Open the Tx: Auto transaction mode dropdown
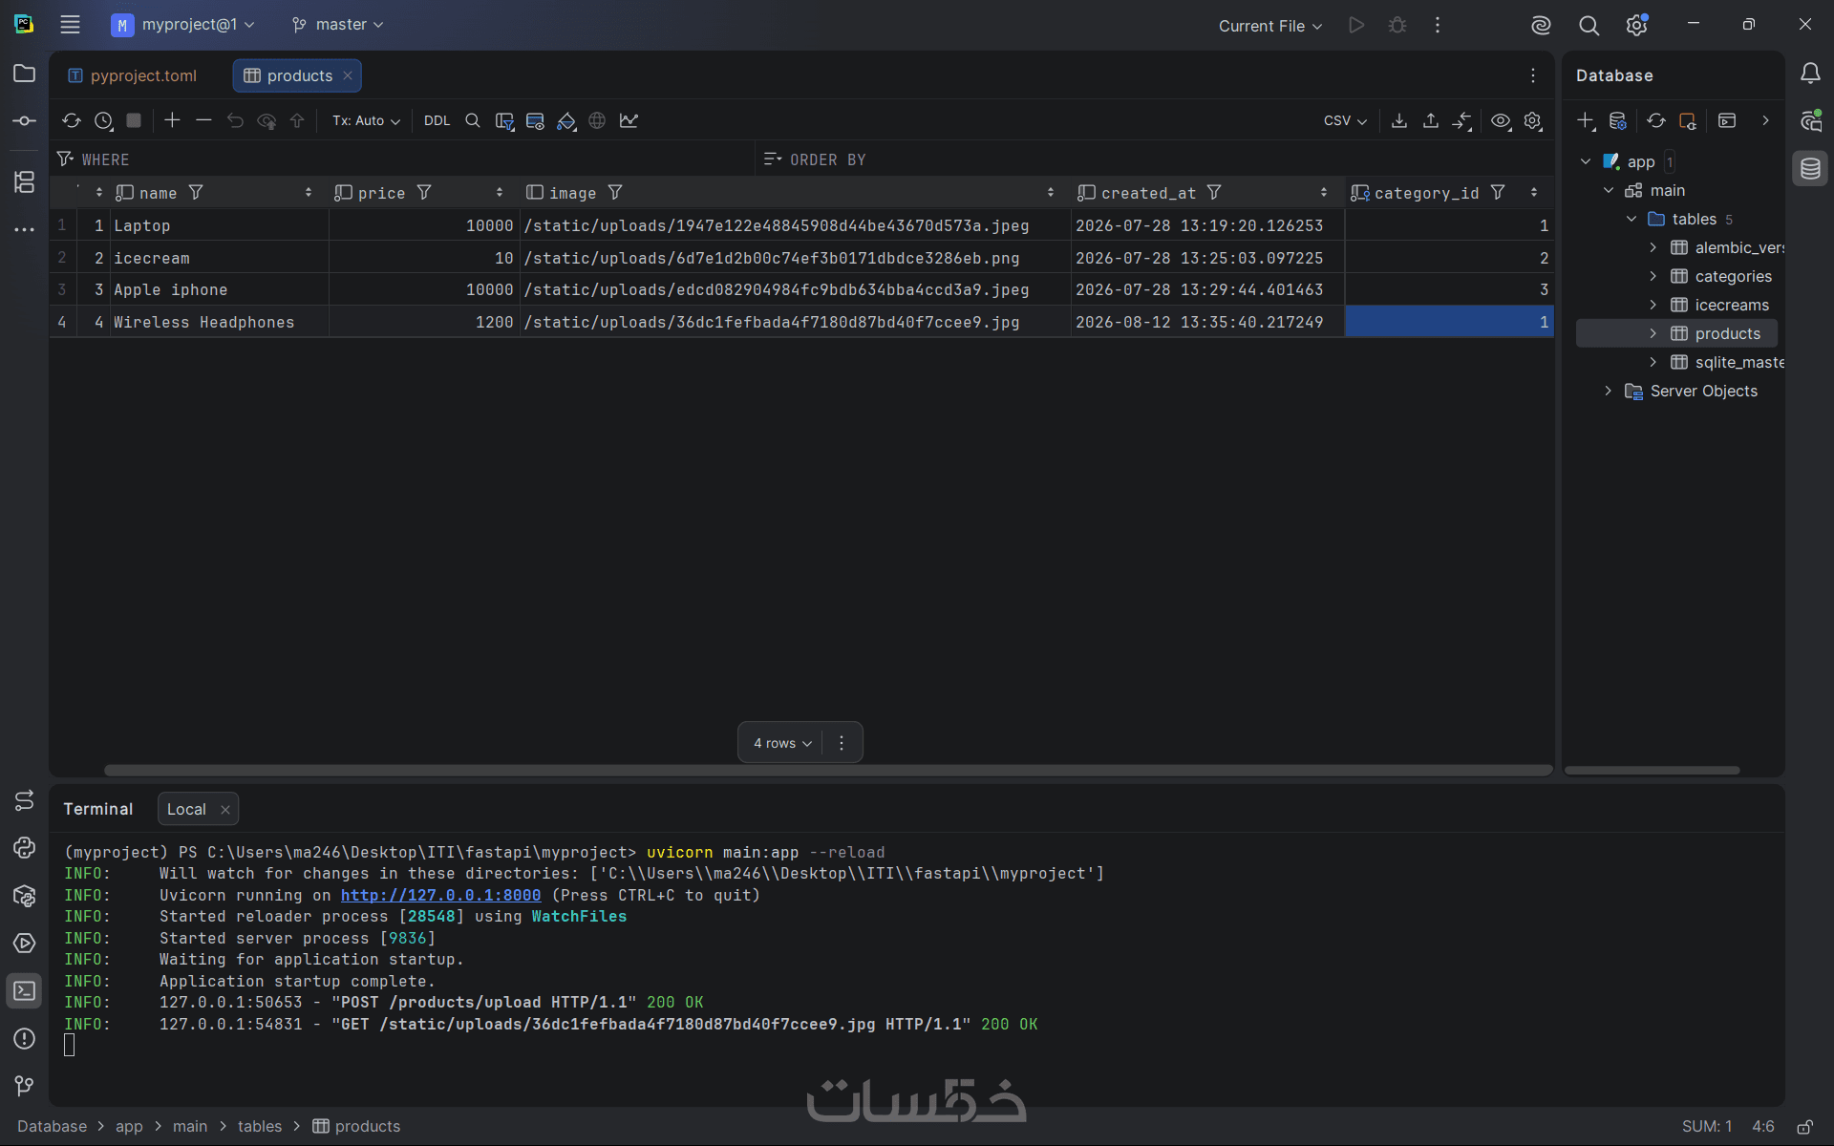1834x1146 pixels. (366, 120)
